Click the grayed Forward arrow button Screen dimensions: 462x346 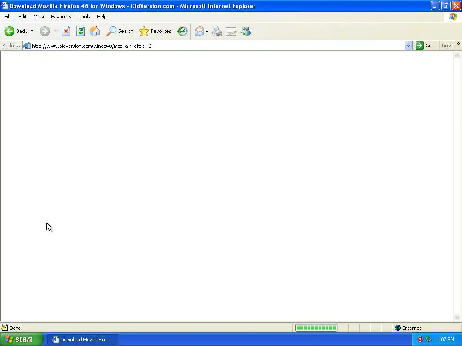click(45, 31)
